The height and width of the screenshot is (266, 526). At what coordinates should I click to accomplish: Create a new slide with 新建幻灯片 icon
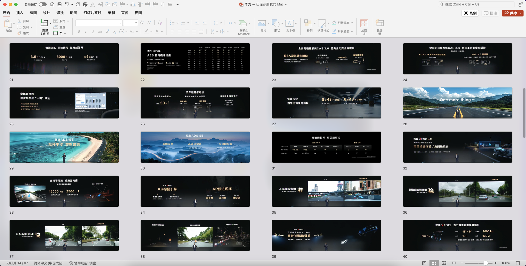[x=44, y=23]
